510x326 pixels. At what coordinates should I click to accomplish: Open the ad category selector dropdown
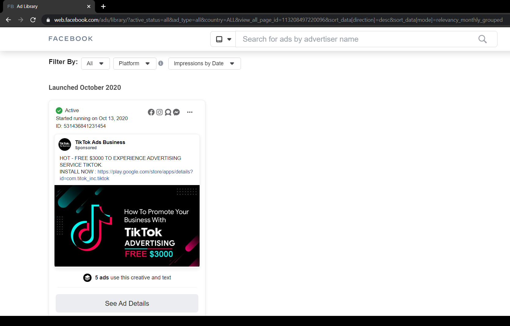click(223, 39)
